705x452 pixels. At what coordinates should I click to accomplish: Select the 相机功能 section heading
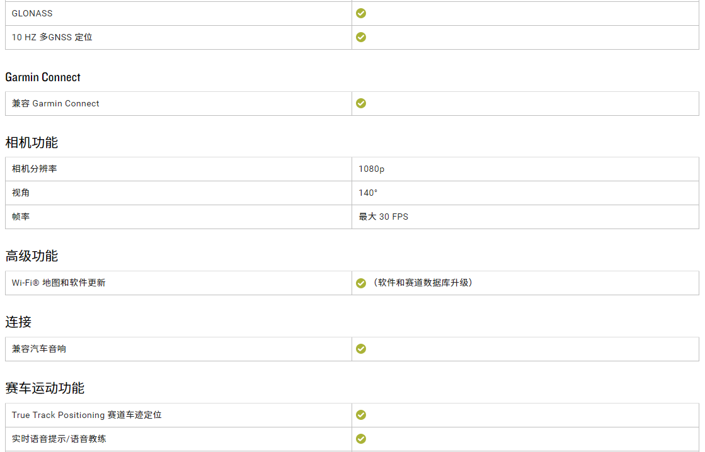click(32, 143)
